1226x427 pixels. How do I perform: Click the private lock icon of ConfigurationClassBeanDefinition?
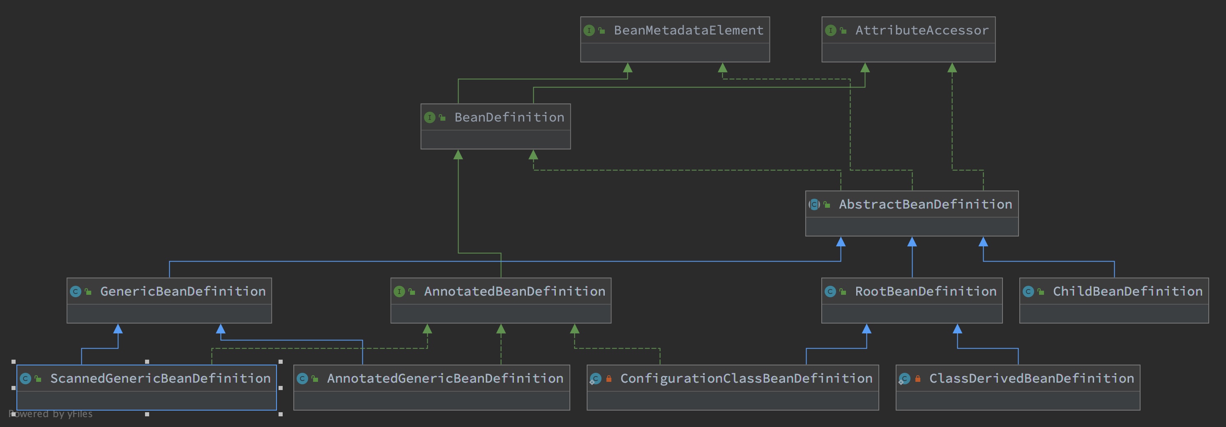609,379
